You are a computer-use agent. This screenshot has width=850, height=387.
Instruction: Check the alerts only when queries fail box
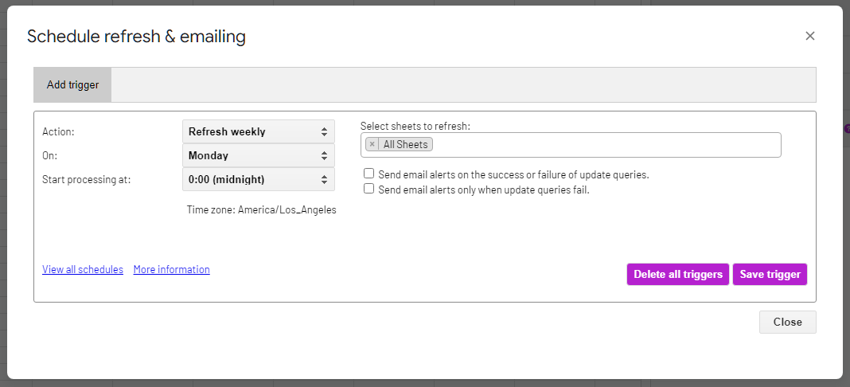coord(368,189)
